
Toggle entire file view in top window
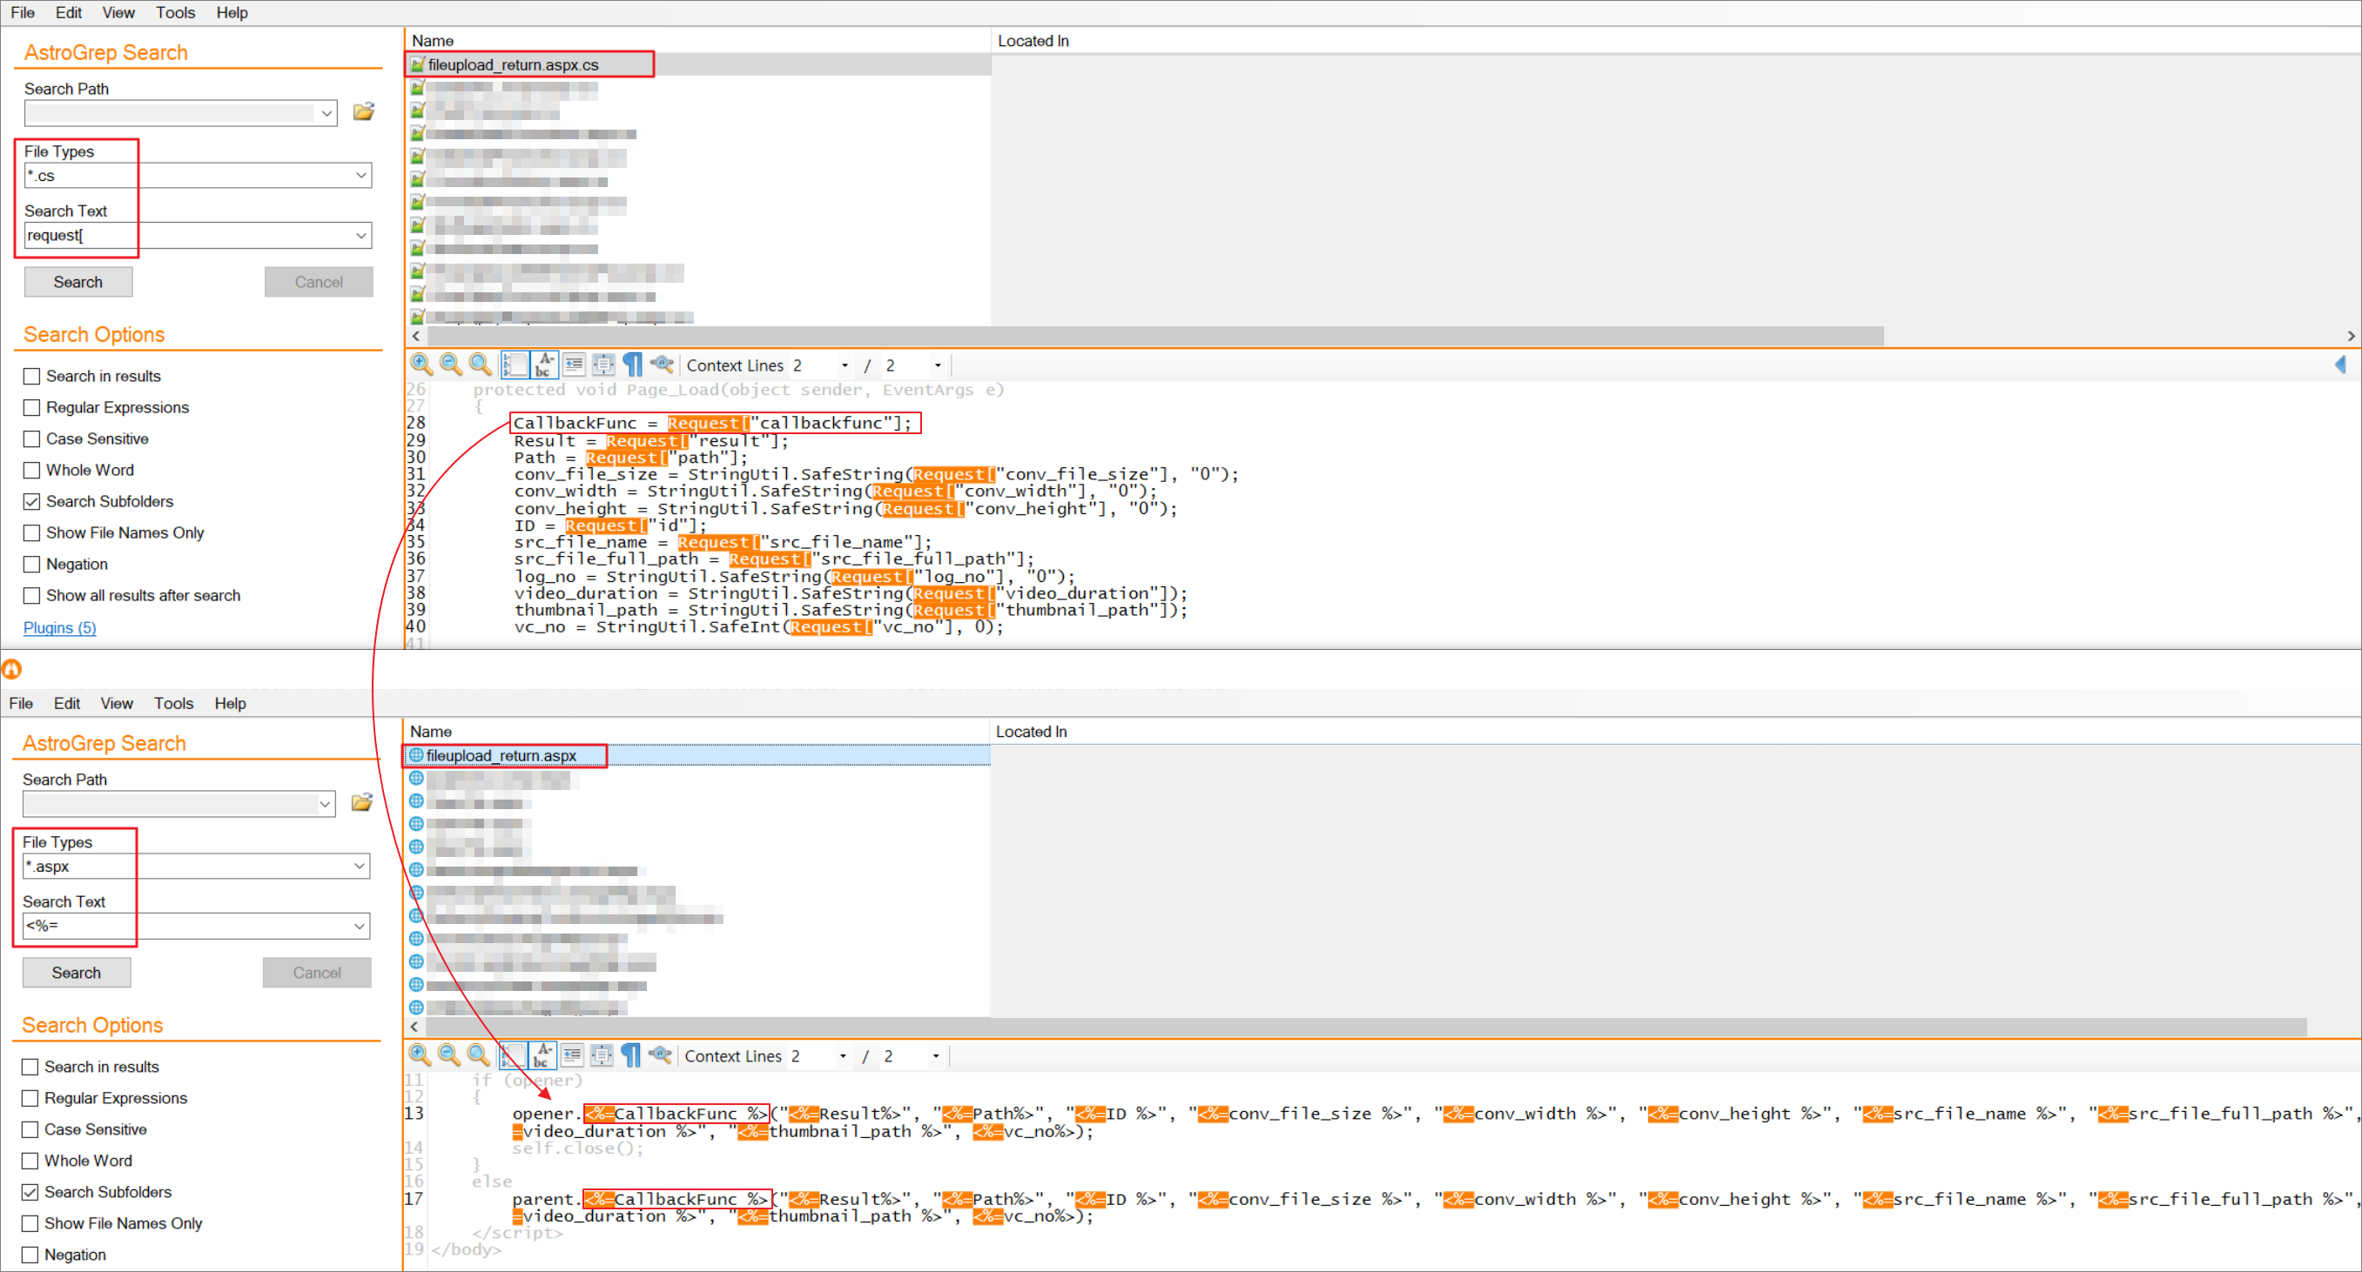[603, 365]
